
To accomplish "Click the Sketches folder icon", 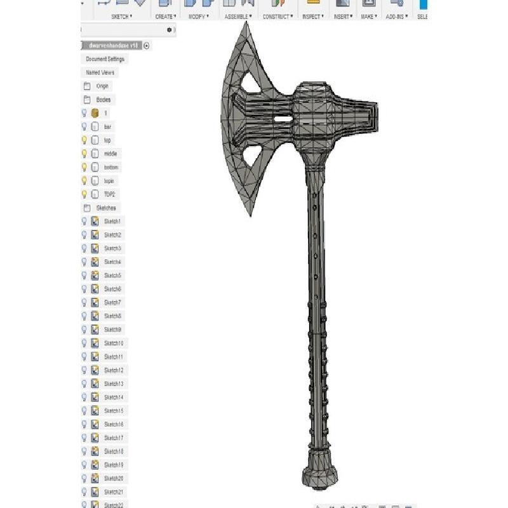I will pyautogui.click(x=87, y=208).
